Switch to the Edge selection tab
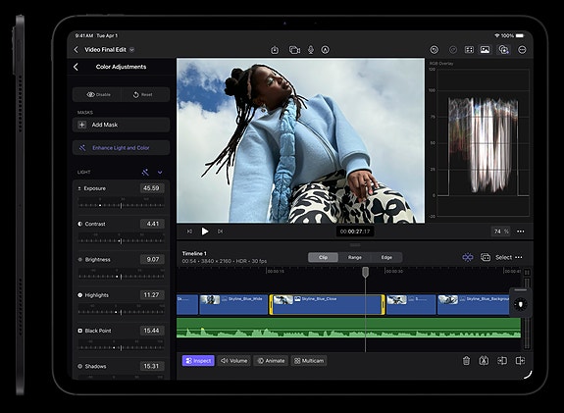Screen dimensions: 564x413 [x=386, y=257]
